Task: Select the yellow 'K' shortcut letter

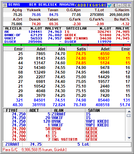Action: point(91,5)
